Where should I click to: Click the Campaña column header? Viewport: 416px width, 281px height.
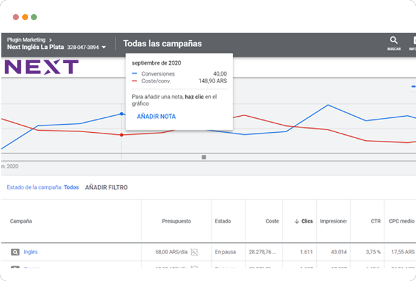(x=21, y=221)
